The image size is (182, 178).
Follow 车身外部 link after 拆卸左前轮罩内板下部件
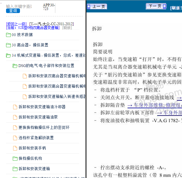pos(170,113)
